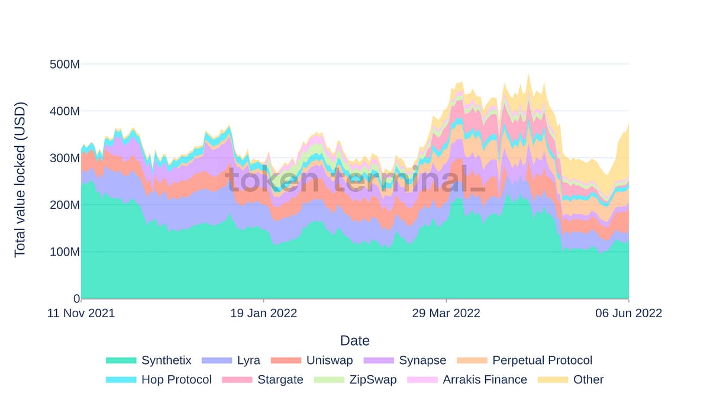Image resolution: width=710 pixels, height=406 pixels.
Task: Click the Synthetix legend color swatch
Action: [x=121, y=360]
